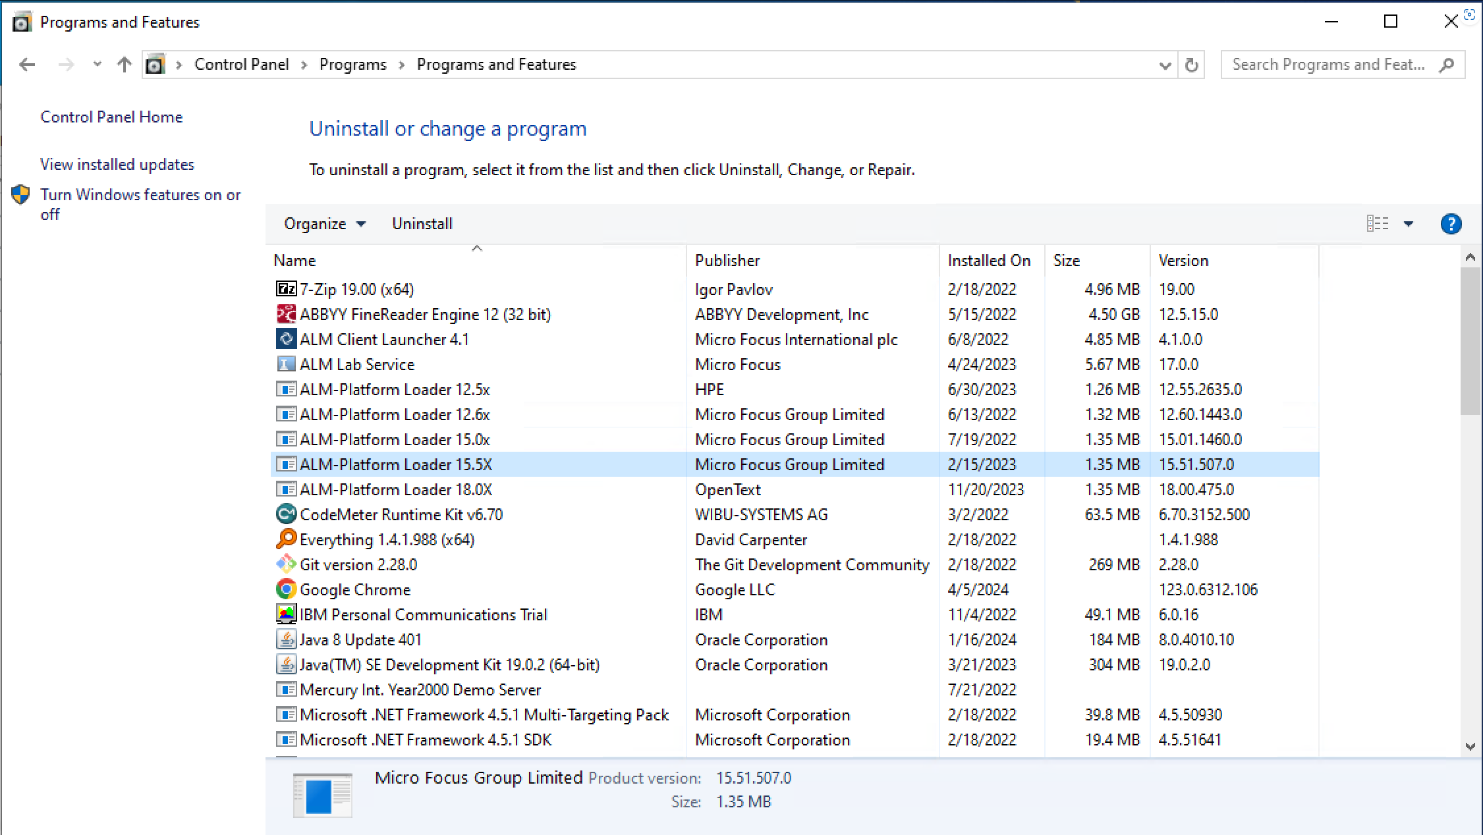The image size is (1483, 835).
Task: Open the recent locations dropdown arrow
Action: point(98,65)
